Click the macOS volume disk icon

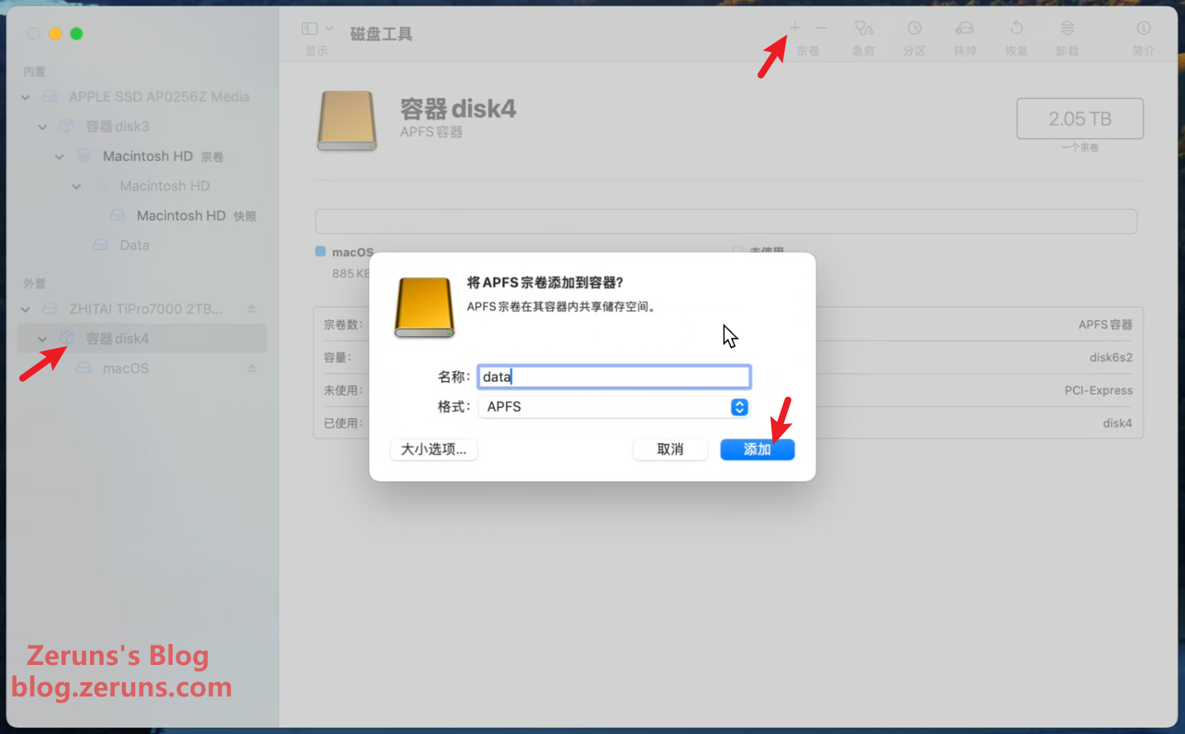[84, 368]
